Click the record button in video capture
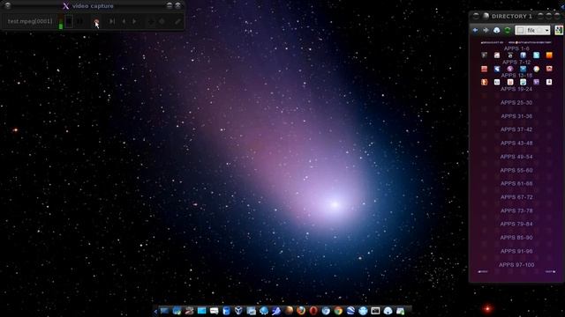 96,21
